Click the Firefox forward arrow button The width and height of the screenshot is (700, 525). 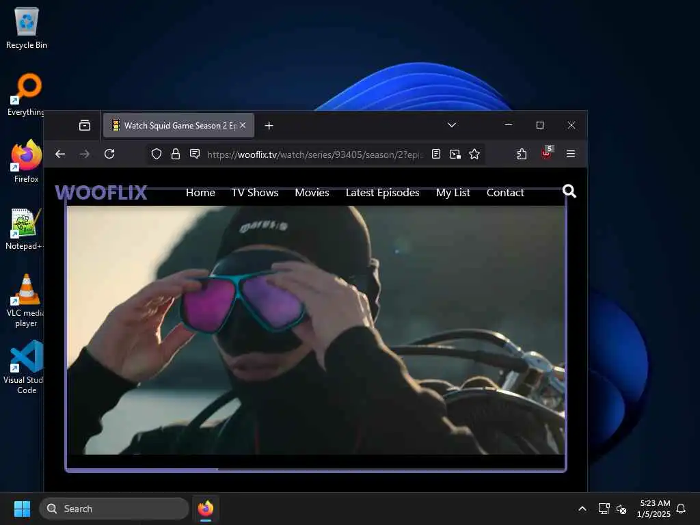click(84, 154)
